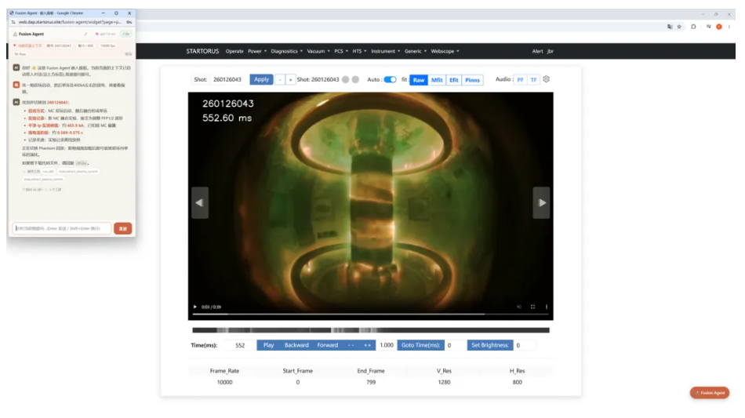Click the STARTORUS brand link

point(202,51)
